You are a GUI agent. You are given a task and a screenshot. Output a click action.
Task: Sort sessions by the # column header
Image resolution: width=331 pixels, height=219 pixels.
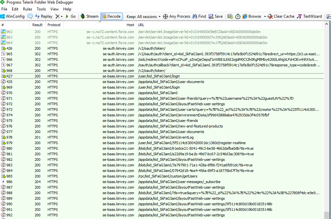click(x=14, y=25)
